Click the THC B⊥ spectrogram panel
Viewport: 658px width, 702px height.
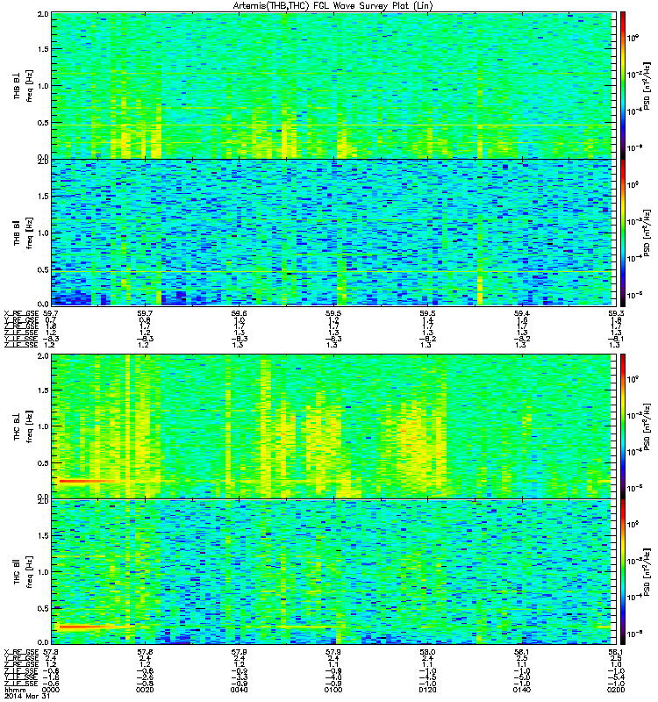332,426
